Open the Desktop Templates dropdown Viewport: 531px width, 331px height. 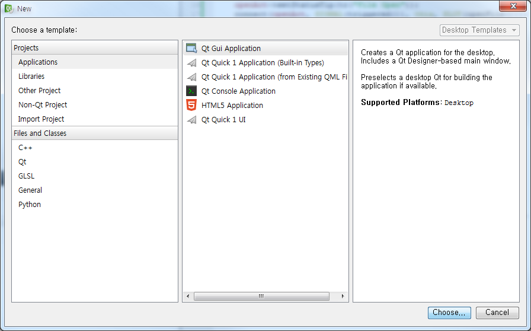click(x=479, y=30)
